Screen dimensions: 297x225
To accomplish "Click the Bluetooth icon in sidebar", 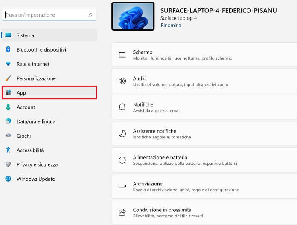I will 8,49.
